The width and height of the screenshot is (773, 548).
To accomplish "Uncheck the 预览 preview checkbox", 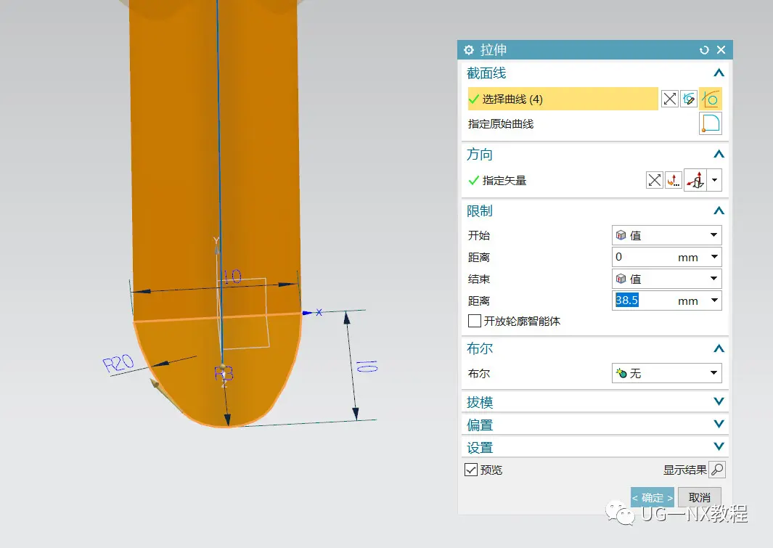I will click(x=471, y=470).
